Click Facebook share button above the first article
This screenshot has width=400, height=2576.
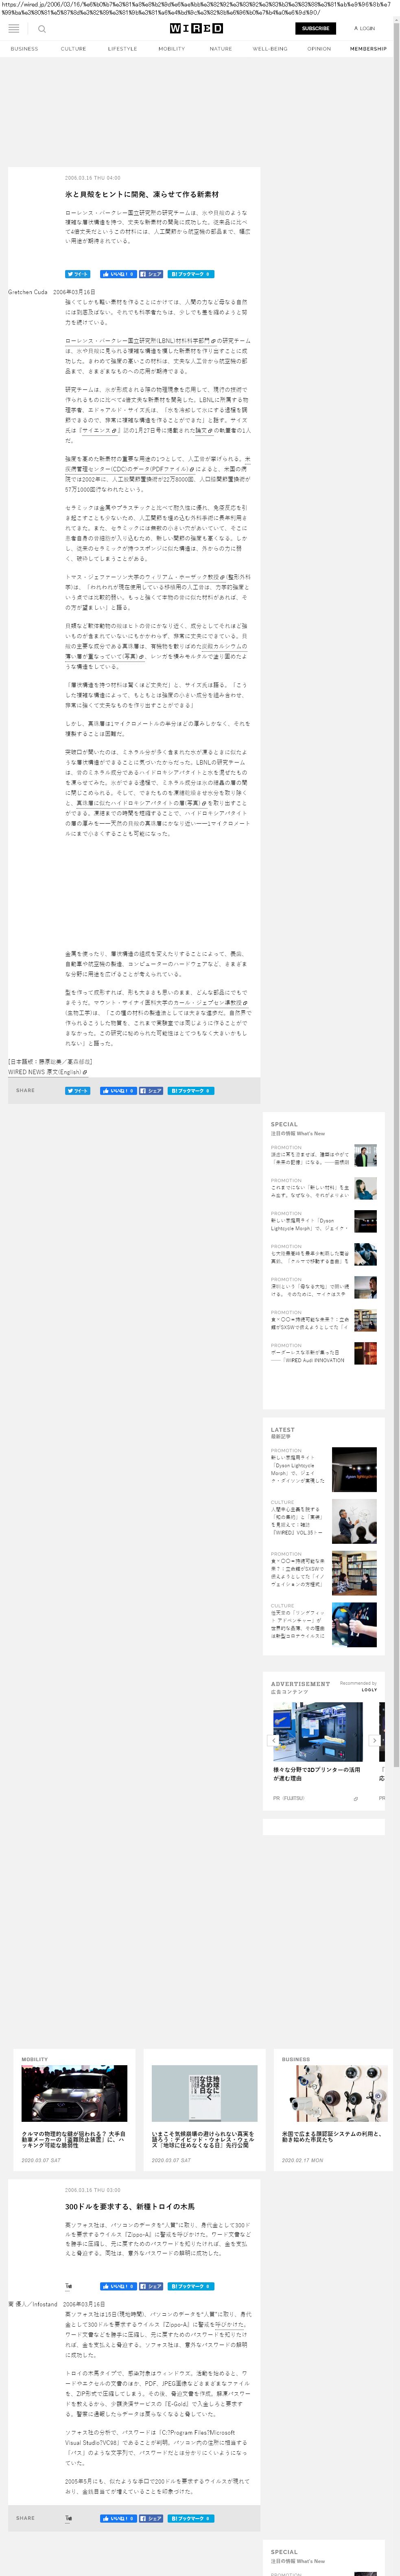(x=151, y=274)
